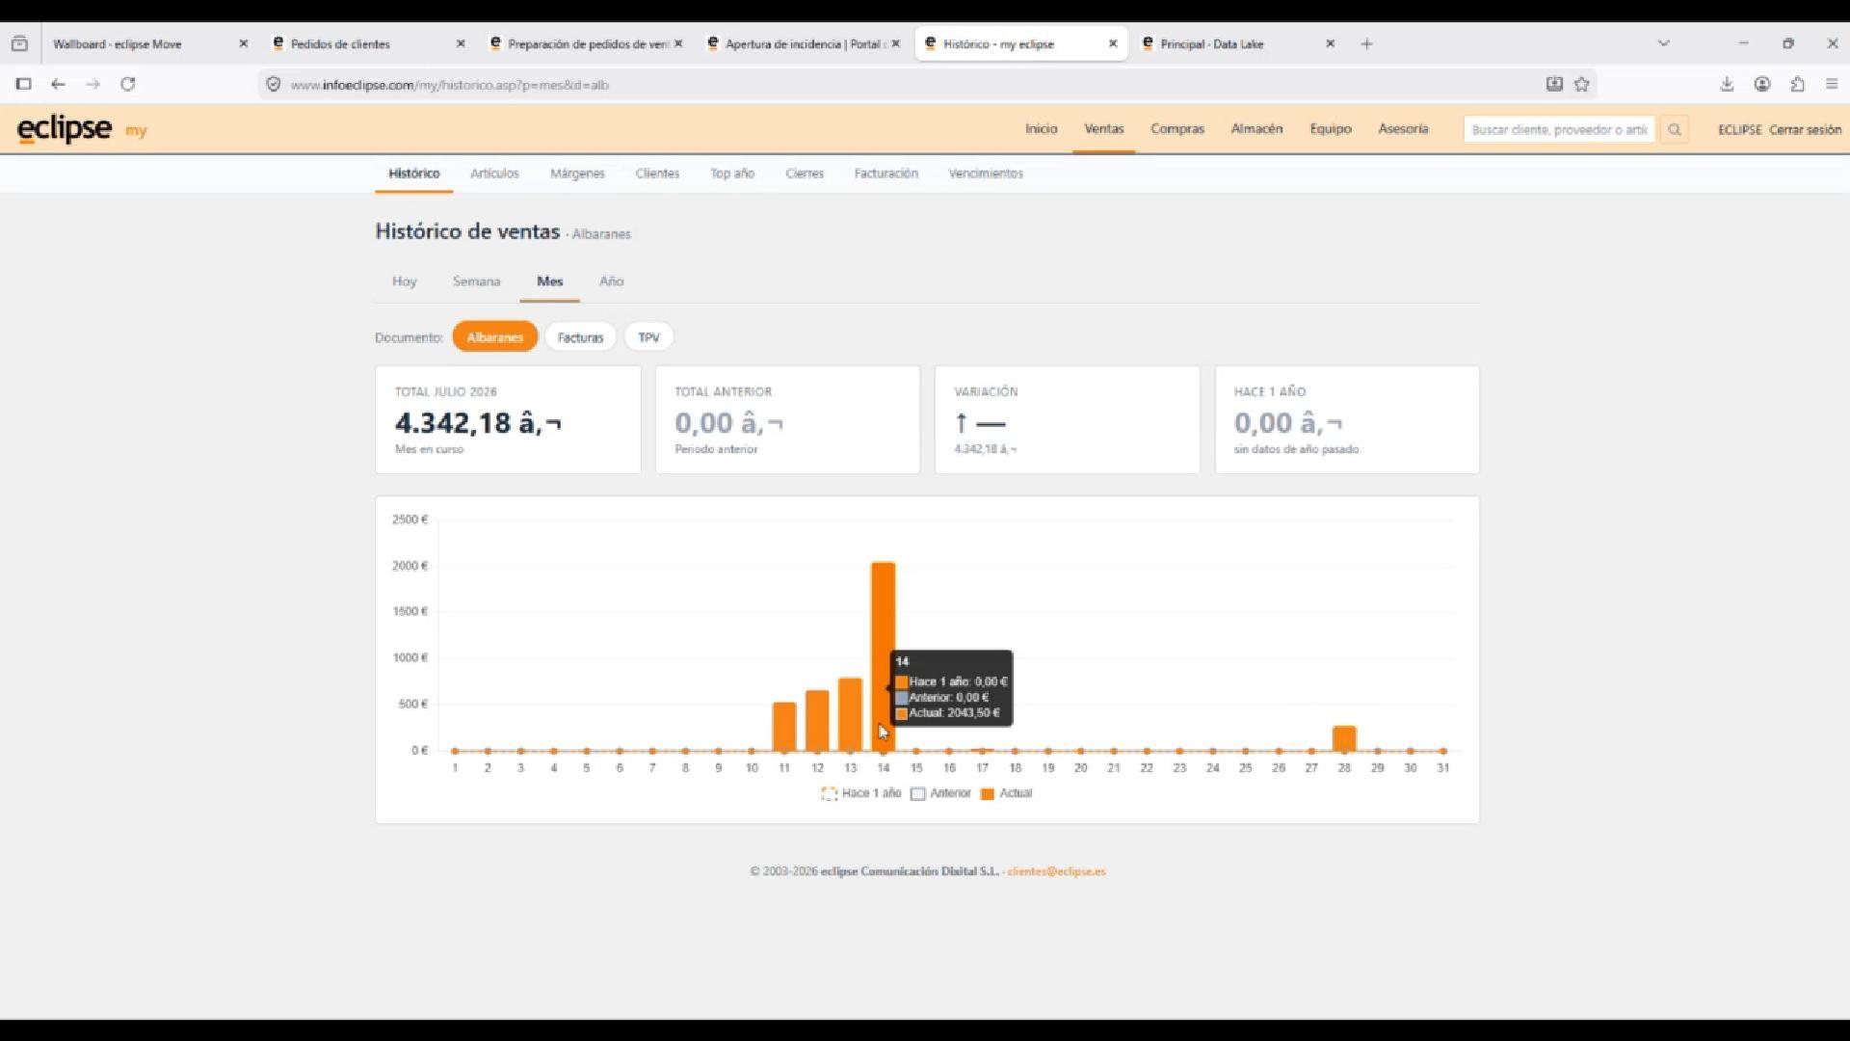Switch period to Semana
1850x1041 pixels.
[476, 281]
